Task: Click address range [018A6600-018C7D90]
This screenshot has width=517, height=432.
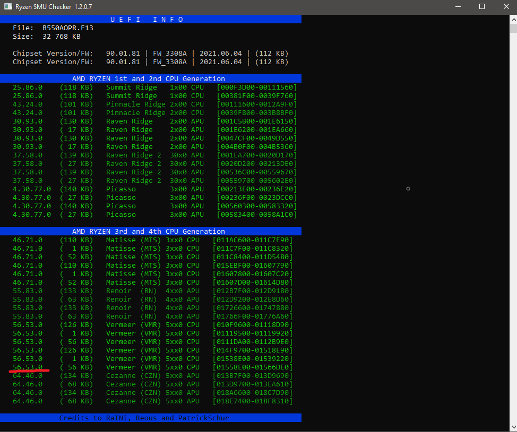Action: coord(253,393)
